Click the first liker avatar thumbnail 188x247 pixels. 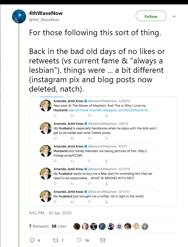tap(77, 226)
